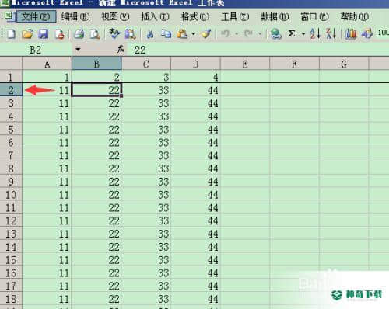Select cell C5 containing 33

146,129
